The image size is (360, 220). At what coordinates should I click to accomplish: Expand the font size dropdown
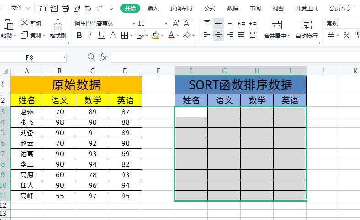166,23
